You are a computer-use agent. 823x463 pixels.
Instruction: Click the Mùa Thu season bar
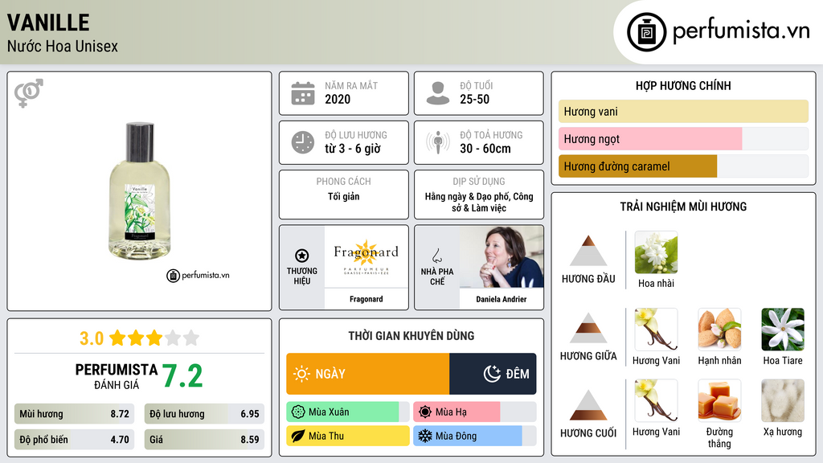coord(348,436)
